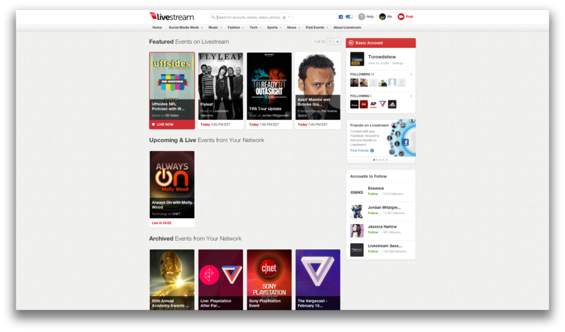Click View my profile link
565x332 pixels.
click(x=379, y=63)
